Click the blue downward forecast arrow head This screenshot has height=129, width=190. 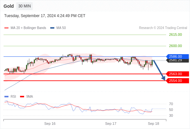click(x=164, y=78)
